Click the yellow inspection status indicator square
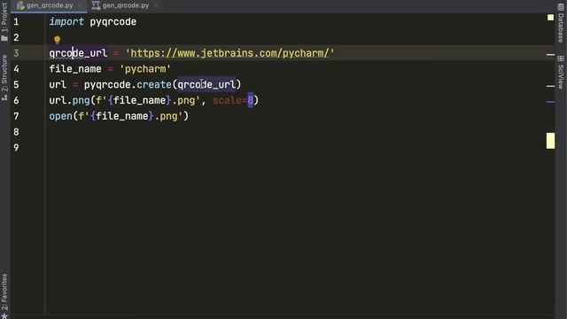 (550, 18)
